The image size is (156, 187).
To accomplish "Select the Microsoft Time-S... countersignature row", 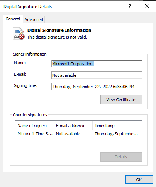I will [x=78, y=134].
